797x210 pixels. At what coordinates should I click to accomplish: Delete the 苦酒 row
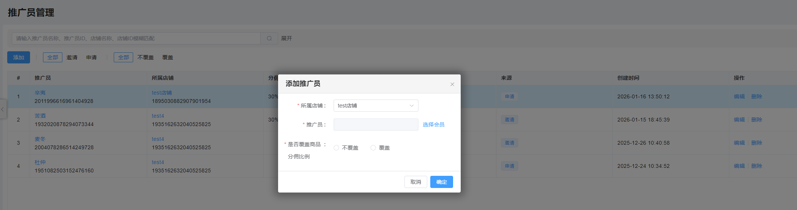click(757, 120)
